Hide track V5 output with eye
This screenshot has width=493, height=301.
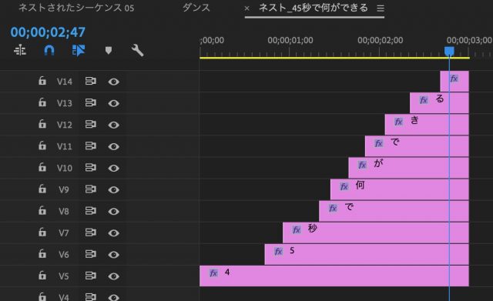tap(113, 276)
